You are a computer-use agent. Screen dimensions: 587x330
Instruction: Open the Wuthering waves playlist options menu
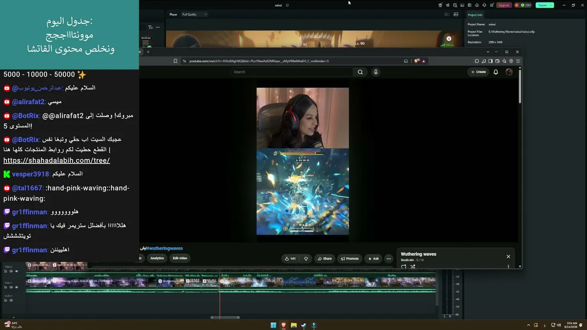click(x=508, y=266)
